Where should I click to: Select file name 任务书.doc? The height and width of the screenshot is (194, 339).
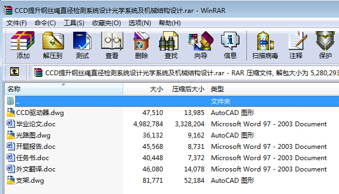pos(32,157)
